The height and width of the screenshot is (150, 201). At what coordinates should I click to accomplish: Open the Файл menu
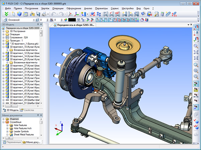click(x=8, y=8)
